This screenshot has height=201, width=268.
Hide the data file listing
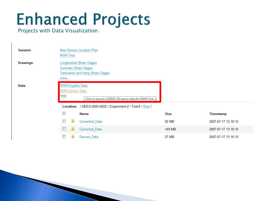[x=63, y=96]
